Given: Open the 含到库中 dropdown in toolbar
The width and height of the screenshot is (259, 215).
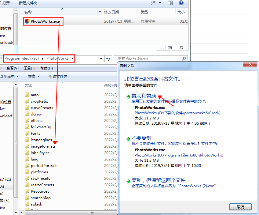Looking at the screenshot, I should (9, 76).
